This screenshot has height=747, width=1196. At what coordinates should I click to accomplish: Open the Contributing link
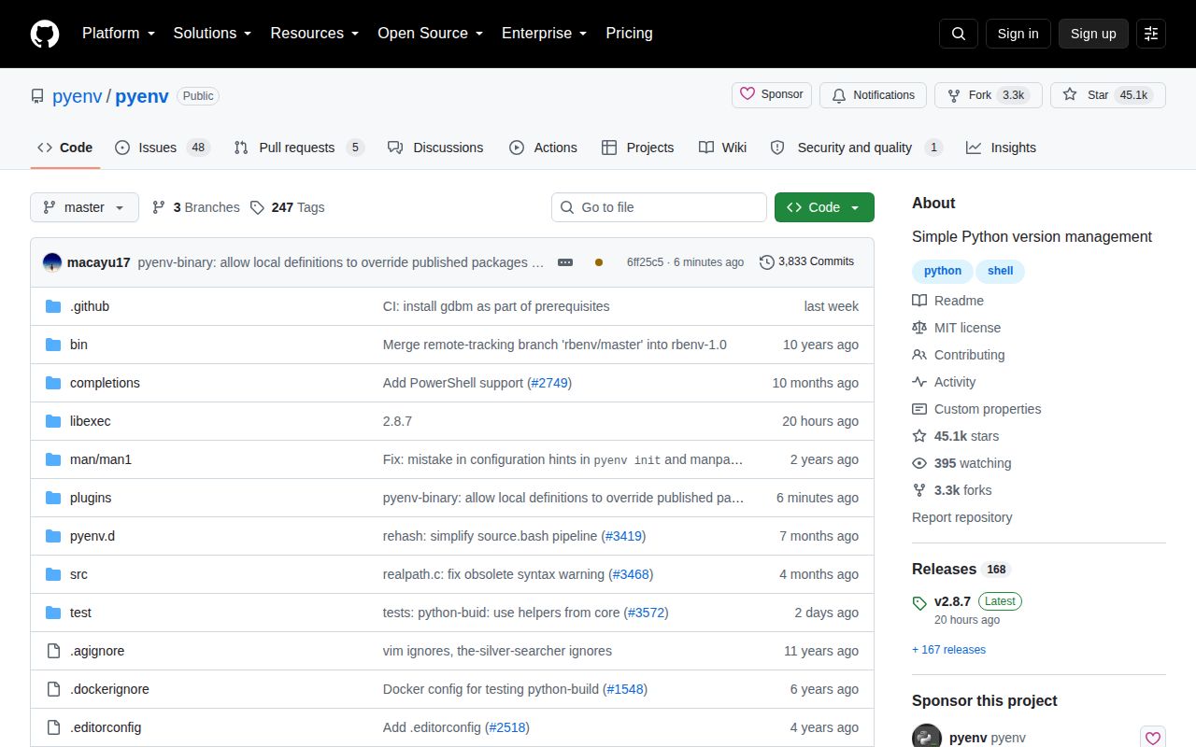[x=958, y=355]
